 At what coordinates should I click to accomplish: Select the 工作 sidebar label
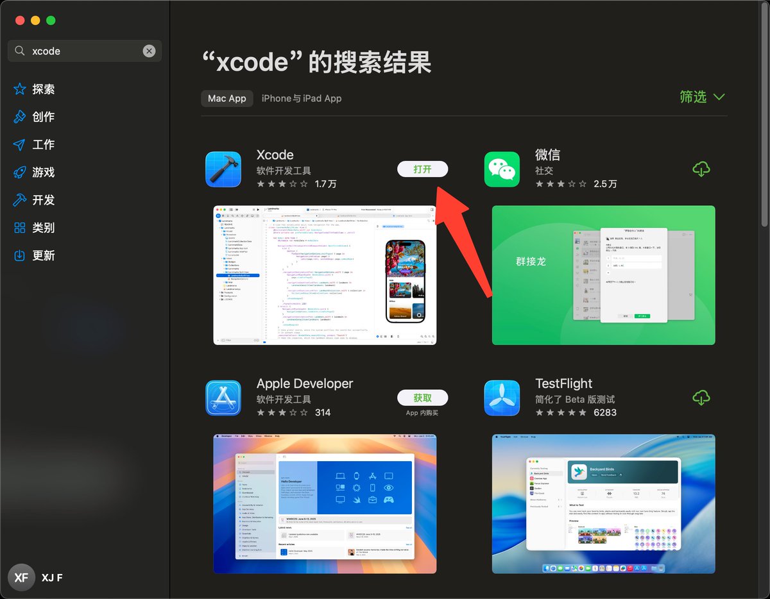pos(44,144)
